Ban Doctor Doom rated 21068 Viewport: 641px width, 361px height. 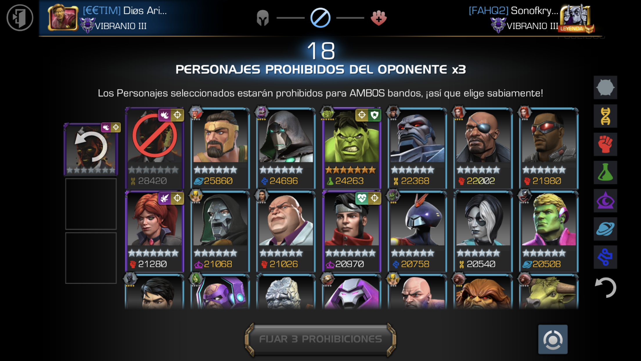[220, 231]
